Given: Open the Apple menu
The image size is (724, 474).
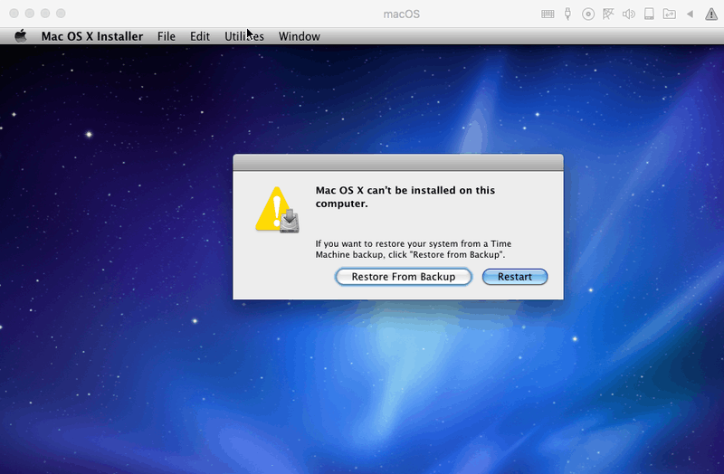Looking at the screenshot, I should [20, 36].
